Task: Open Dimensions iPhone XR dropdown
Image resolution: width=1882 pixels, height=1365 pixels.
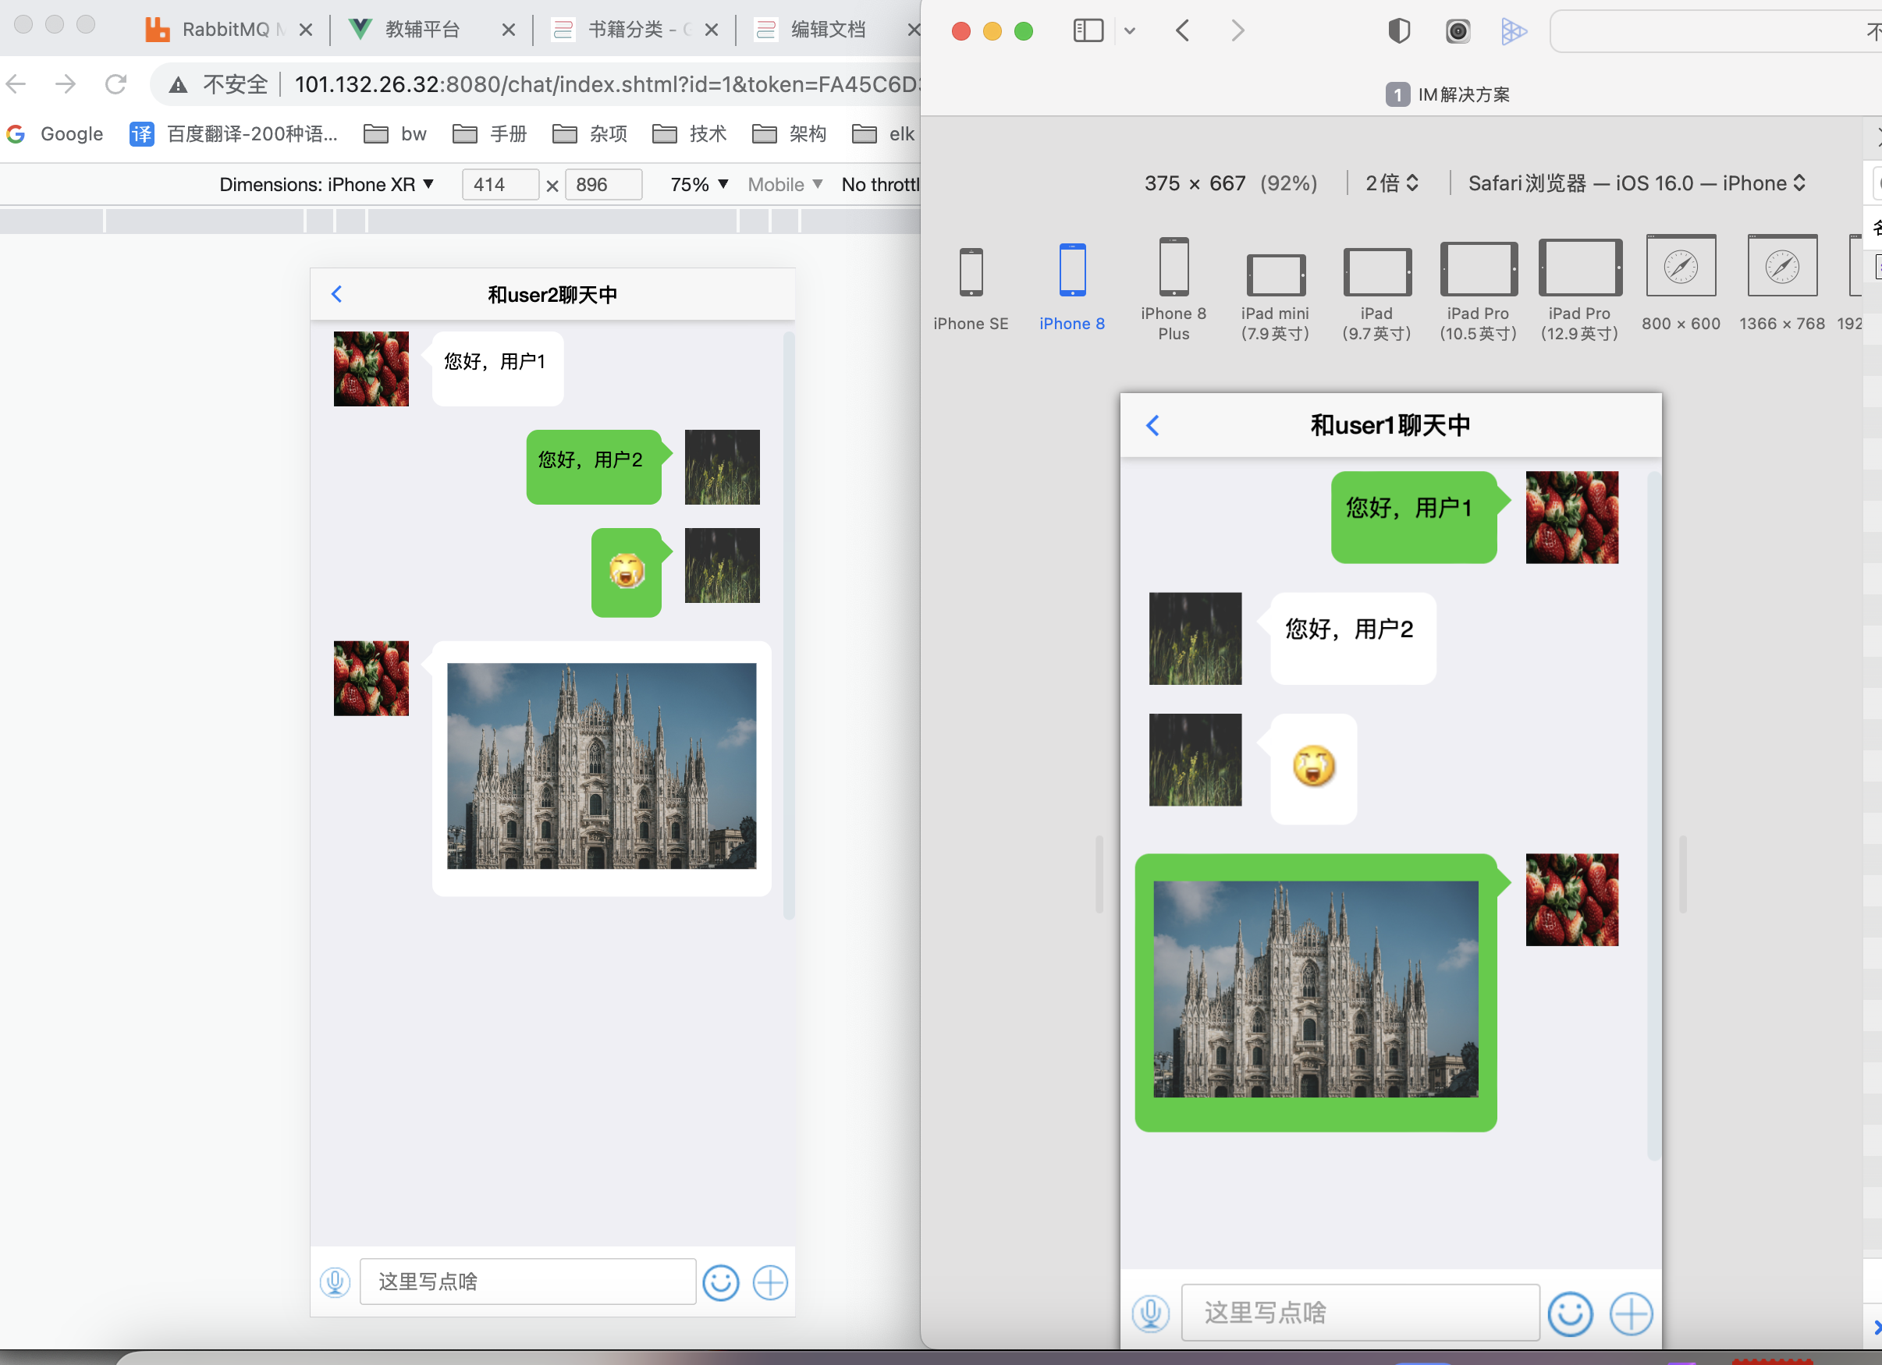Action: (326, 184)
